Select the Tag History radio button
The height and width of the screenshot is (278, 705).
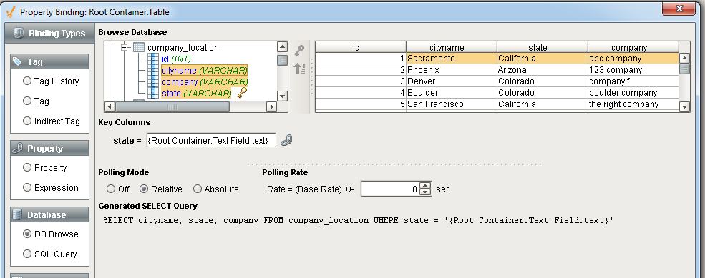coord(27,81)
